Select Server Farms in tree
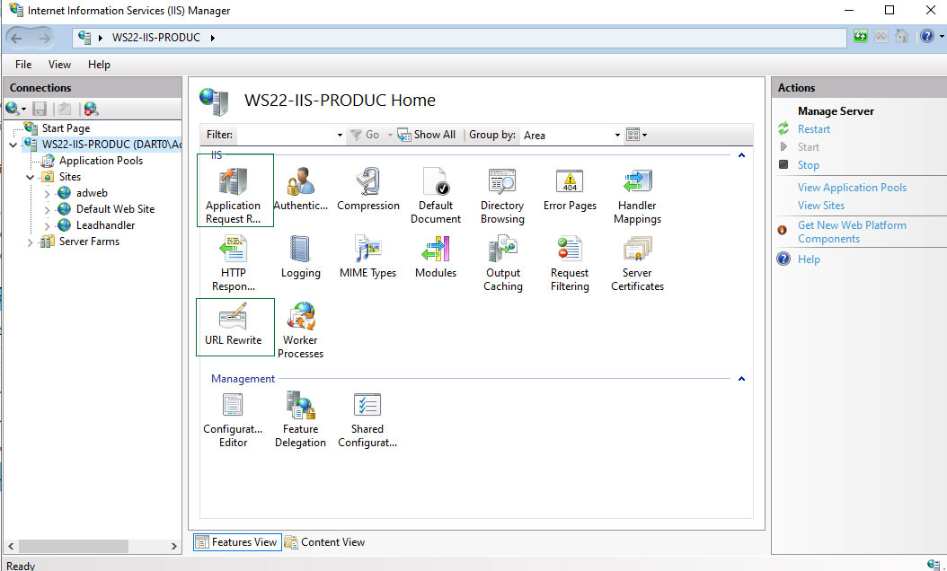947x571 pixels. (x=89, y=242)
